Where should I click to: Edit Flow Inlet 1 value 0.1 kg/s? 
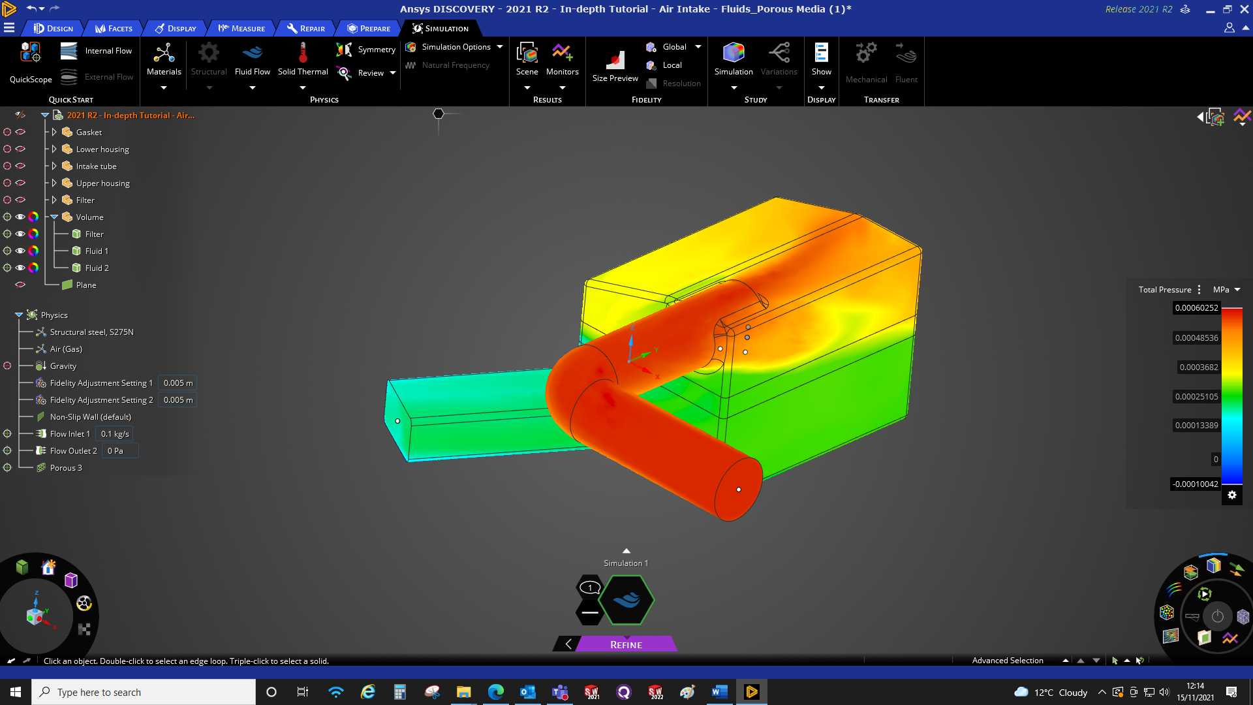(x=115, y=433)
